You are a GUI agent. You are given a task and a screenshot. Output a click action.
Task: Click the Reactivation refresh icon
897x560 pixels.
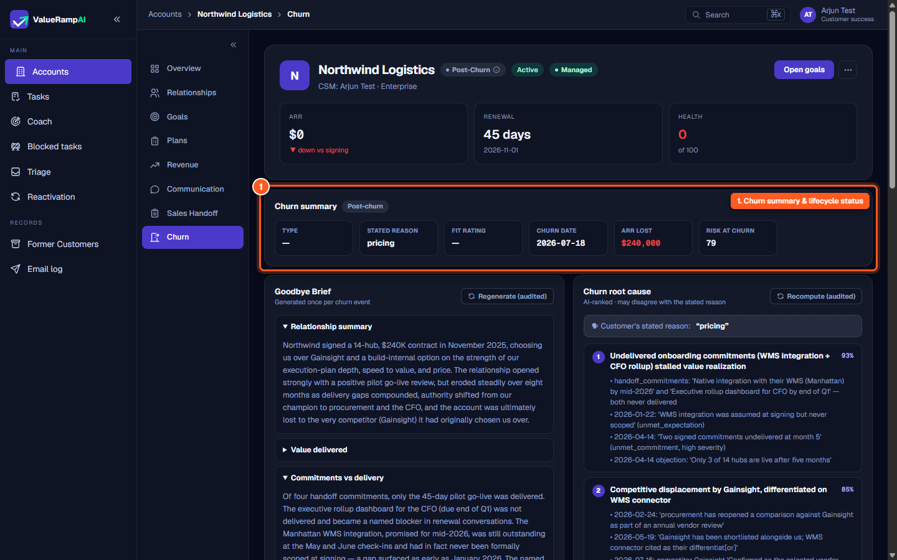point(16,197)
